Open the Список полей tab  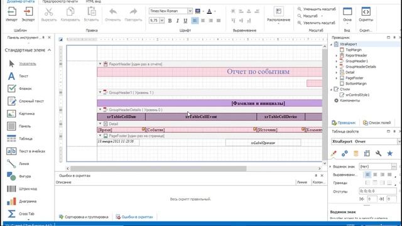pos(377,123)
